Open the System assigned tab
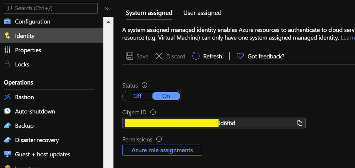355x168 pixels. (x=149, y=13)
